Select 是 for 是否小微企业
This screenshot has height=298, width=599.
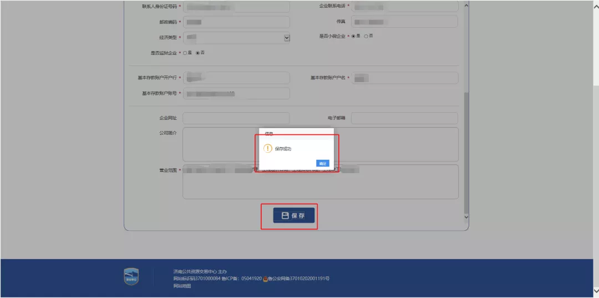(353, 36)
